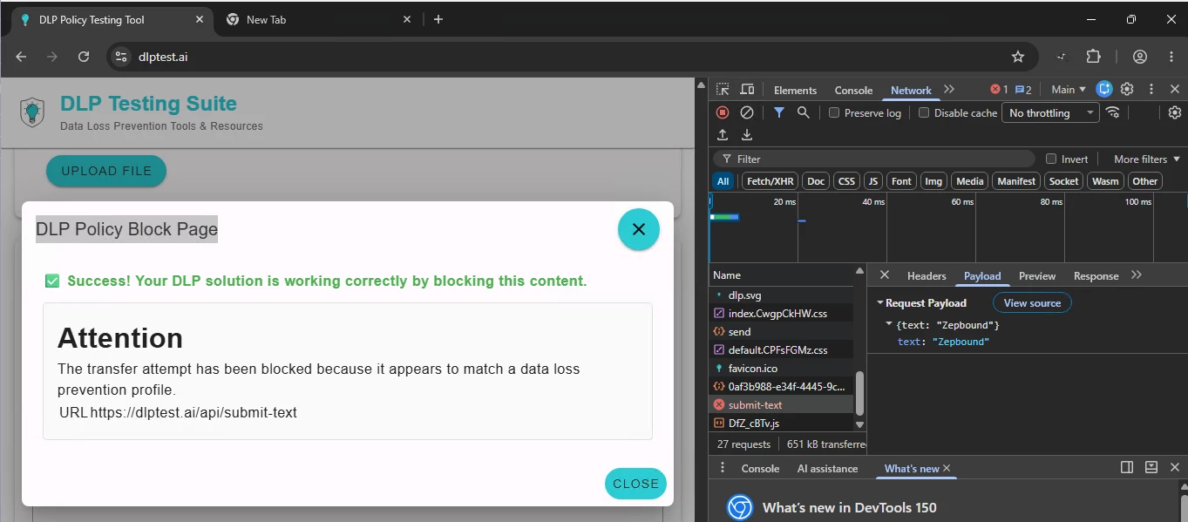
Task: Click the CLOSE button in dialog
Action: [x=635, y=484]
